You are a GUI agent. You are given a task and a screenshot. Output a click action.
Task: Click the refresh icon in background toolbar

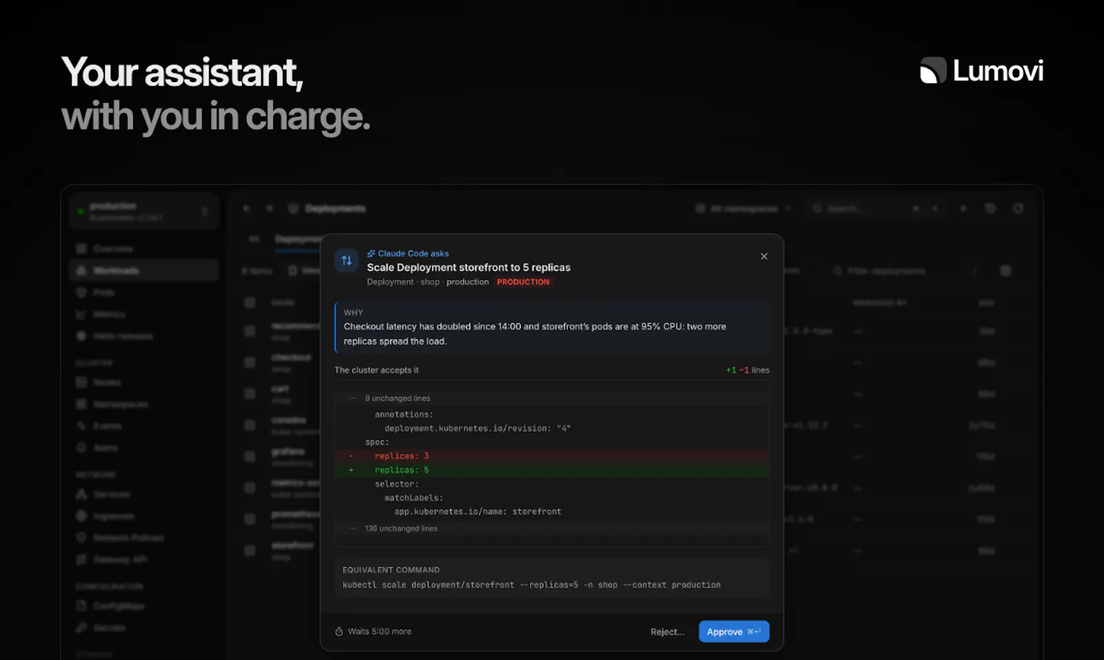pyautogui.click(x=1018, y=208)
